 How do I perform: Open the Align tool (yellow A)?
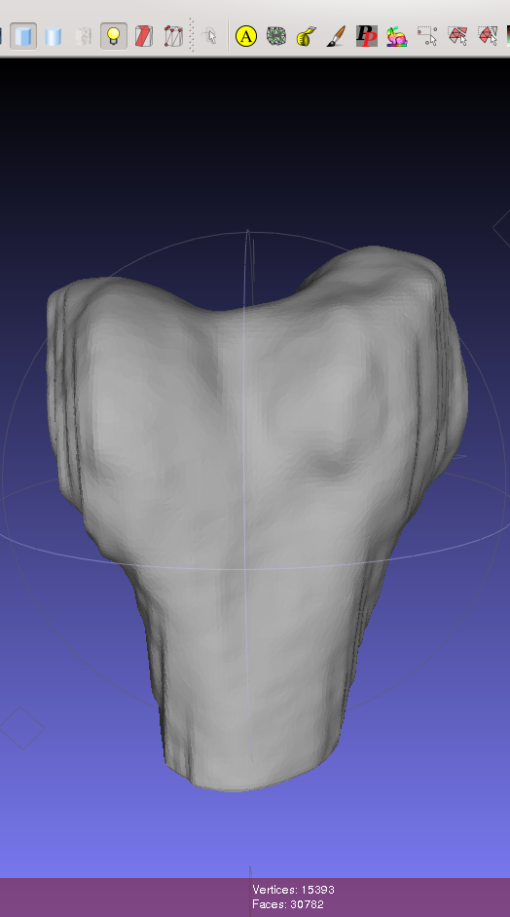246,36
